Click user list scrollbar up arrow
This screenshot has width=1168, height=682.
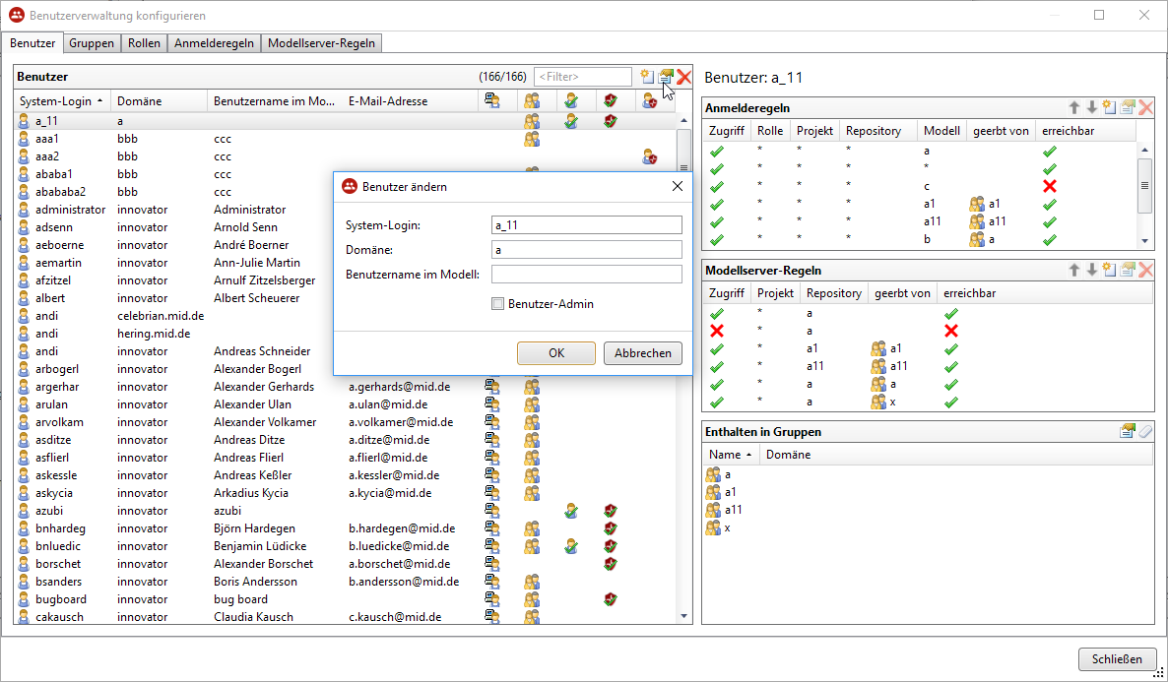pos(683,121)
